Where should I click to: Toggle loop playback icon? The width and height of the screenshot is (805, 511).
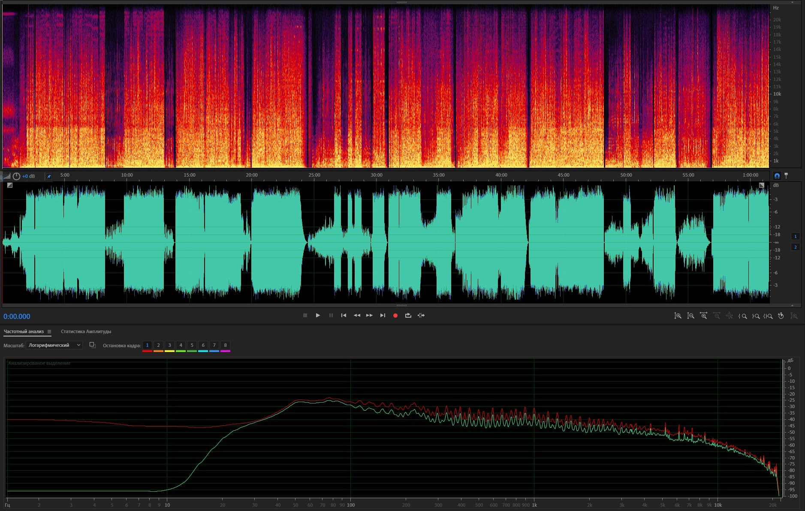408,316
